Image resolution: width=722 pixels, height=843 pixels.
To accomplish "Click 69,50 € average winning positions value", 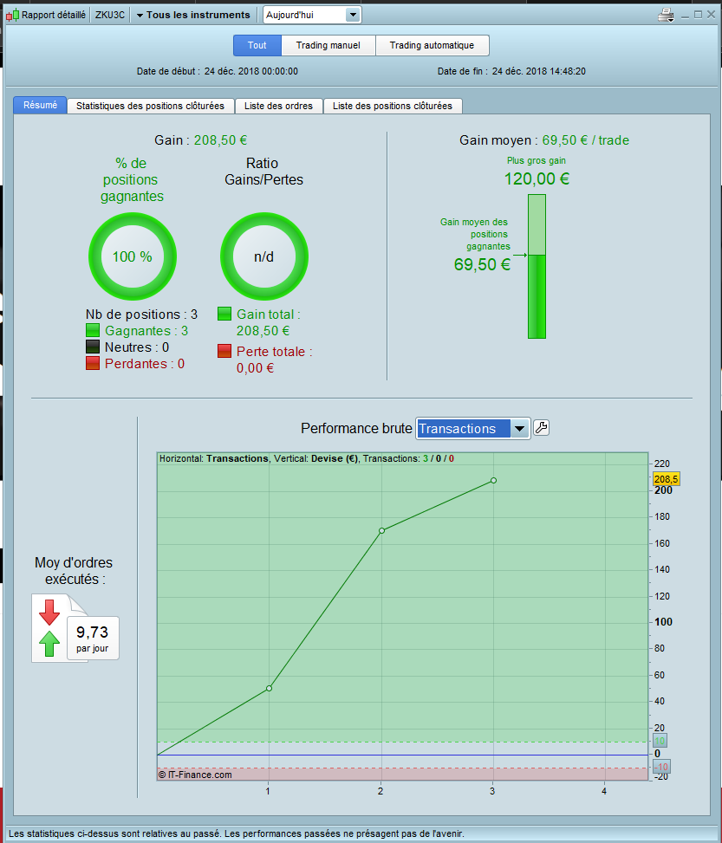I will (483, 264).
